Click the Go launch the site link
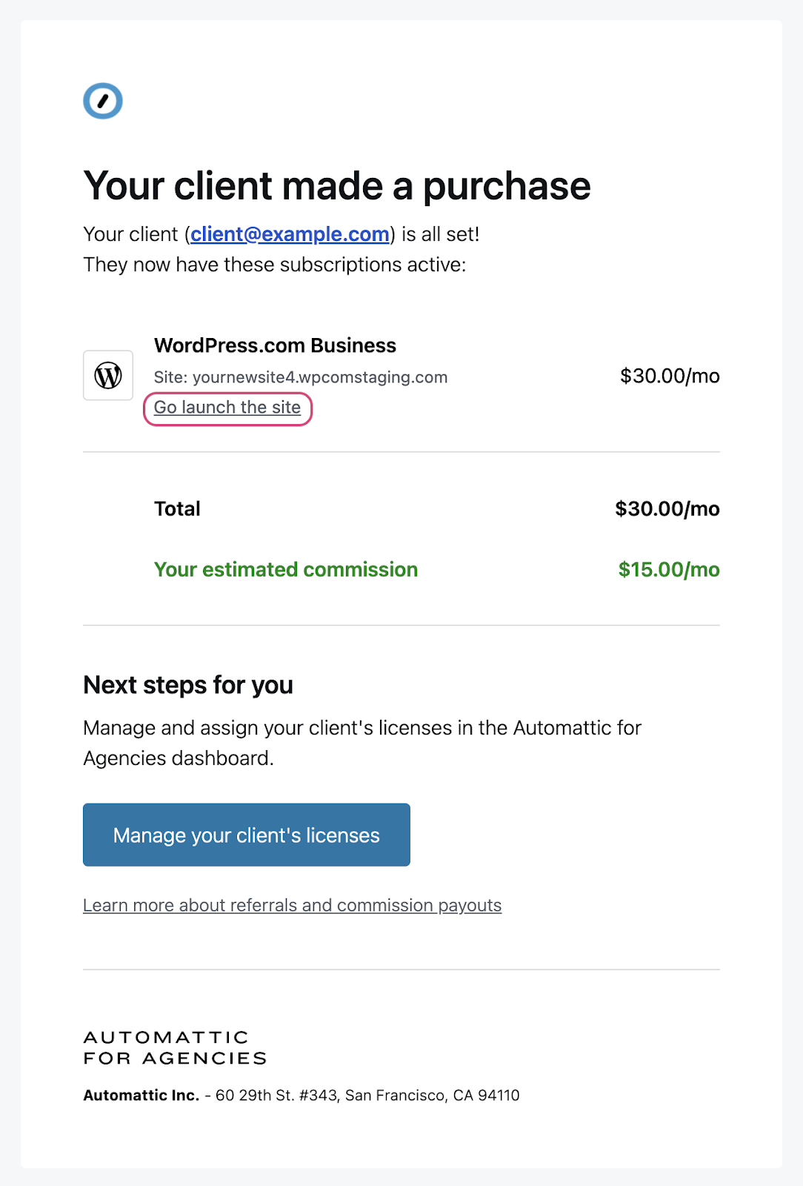This screenshot has width=803, height=1186. click(227, 408)
